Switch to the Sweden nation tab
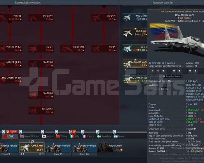 click(104, 136)
